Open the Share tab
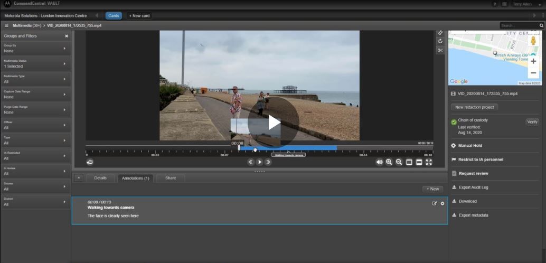546x263 pixels. (171, 178)
